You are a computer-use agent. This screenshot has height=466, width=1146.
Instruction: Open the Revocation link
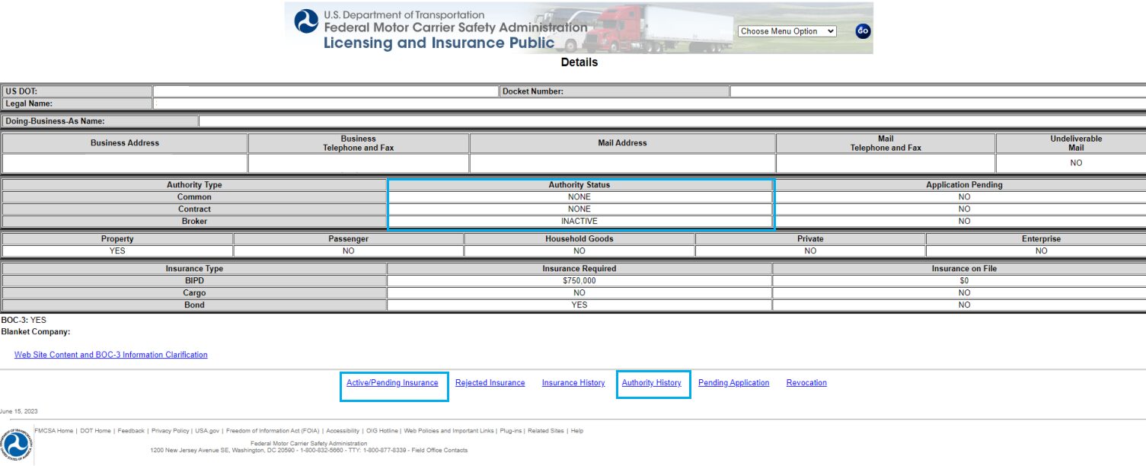coord(806,383)
